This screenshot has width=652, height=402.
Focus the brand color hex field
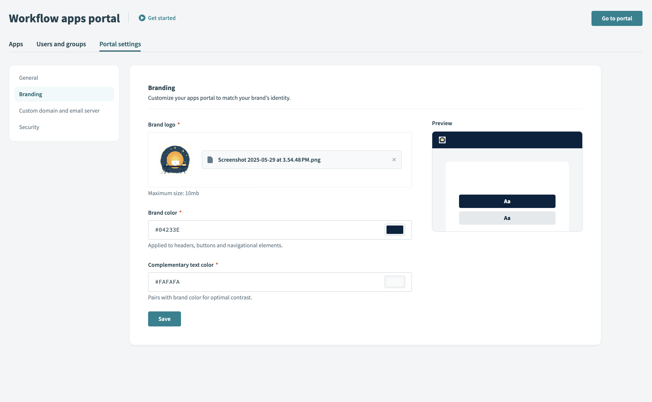(265, 230)
